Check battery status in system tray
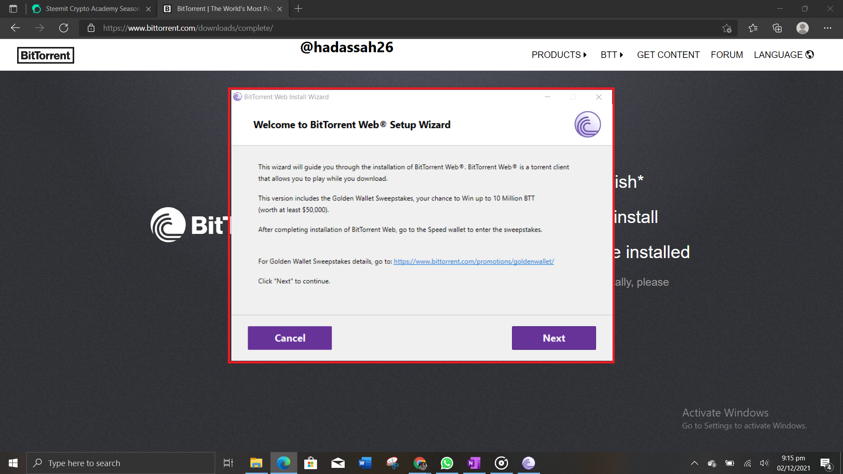This screenshot has width=843, height=474. [x=730, y=463]
